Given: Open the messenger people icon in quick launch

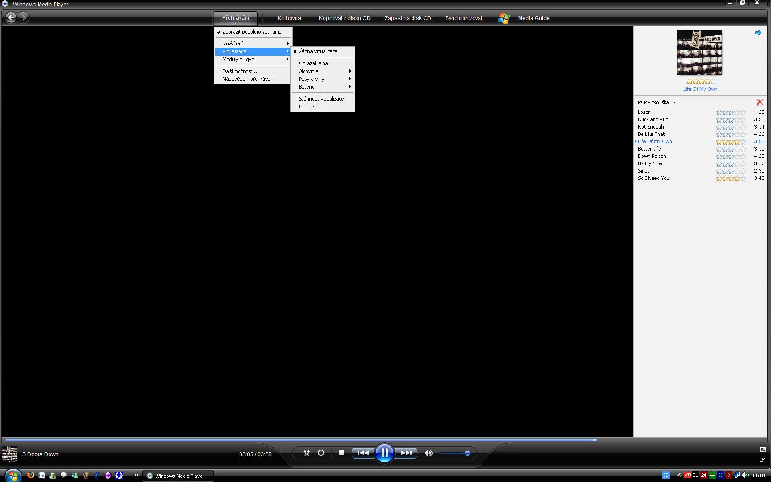Looking at the screenshot, I should coord(75,476).
